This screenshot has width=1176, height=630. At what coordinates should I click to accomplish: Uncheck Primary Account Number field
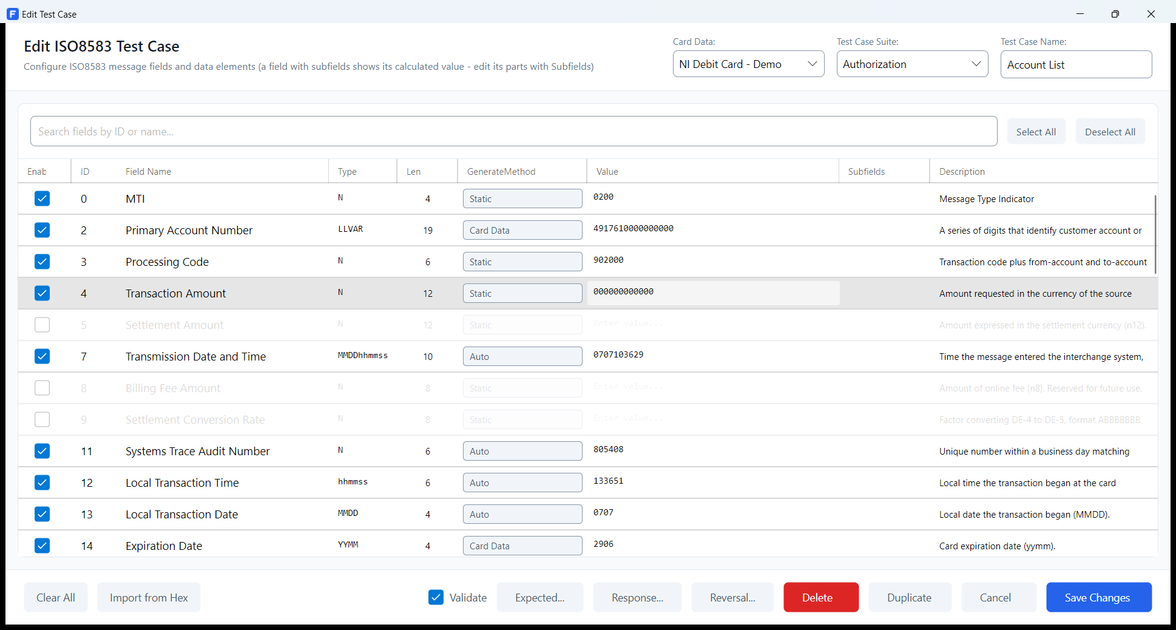click(42, 230)
